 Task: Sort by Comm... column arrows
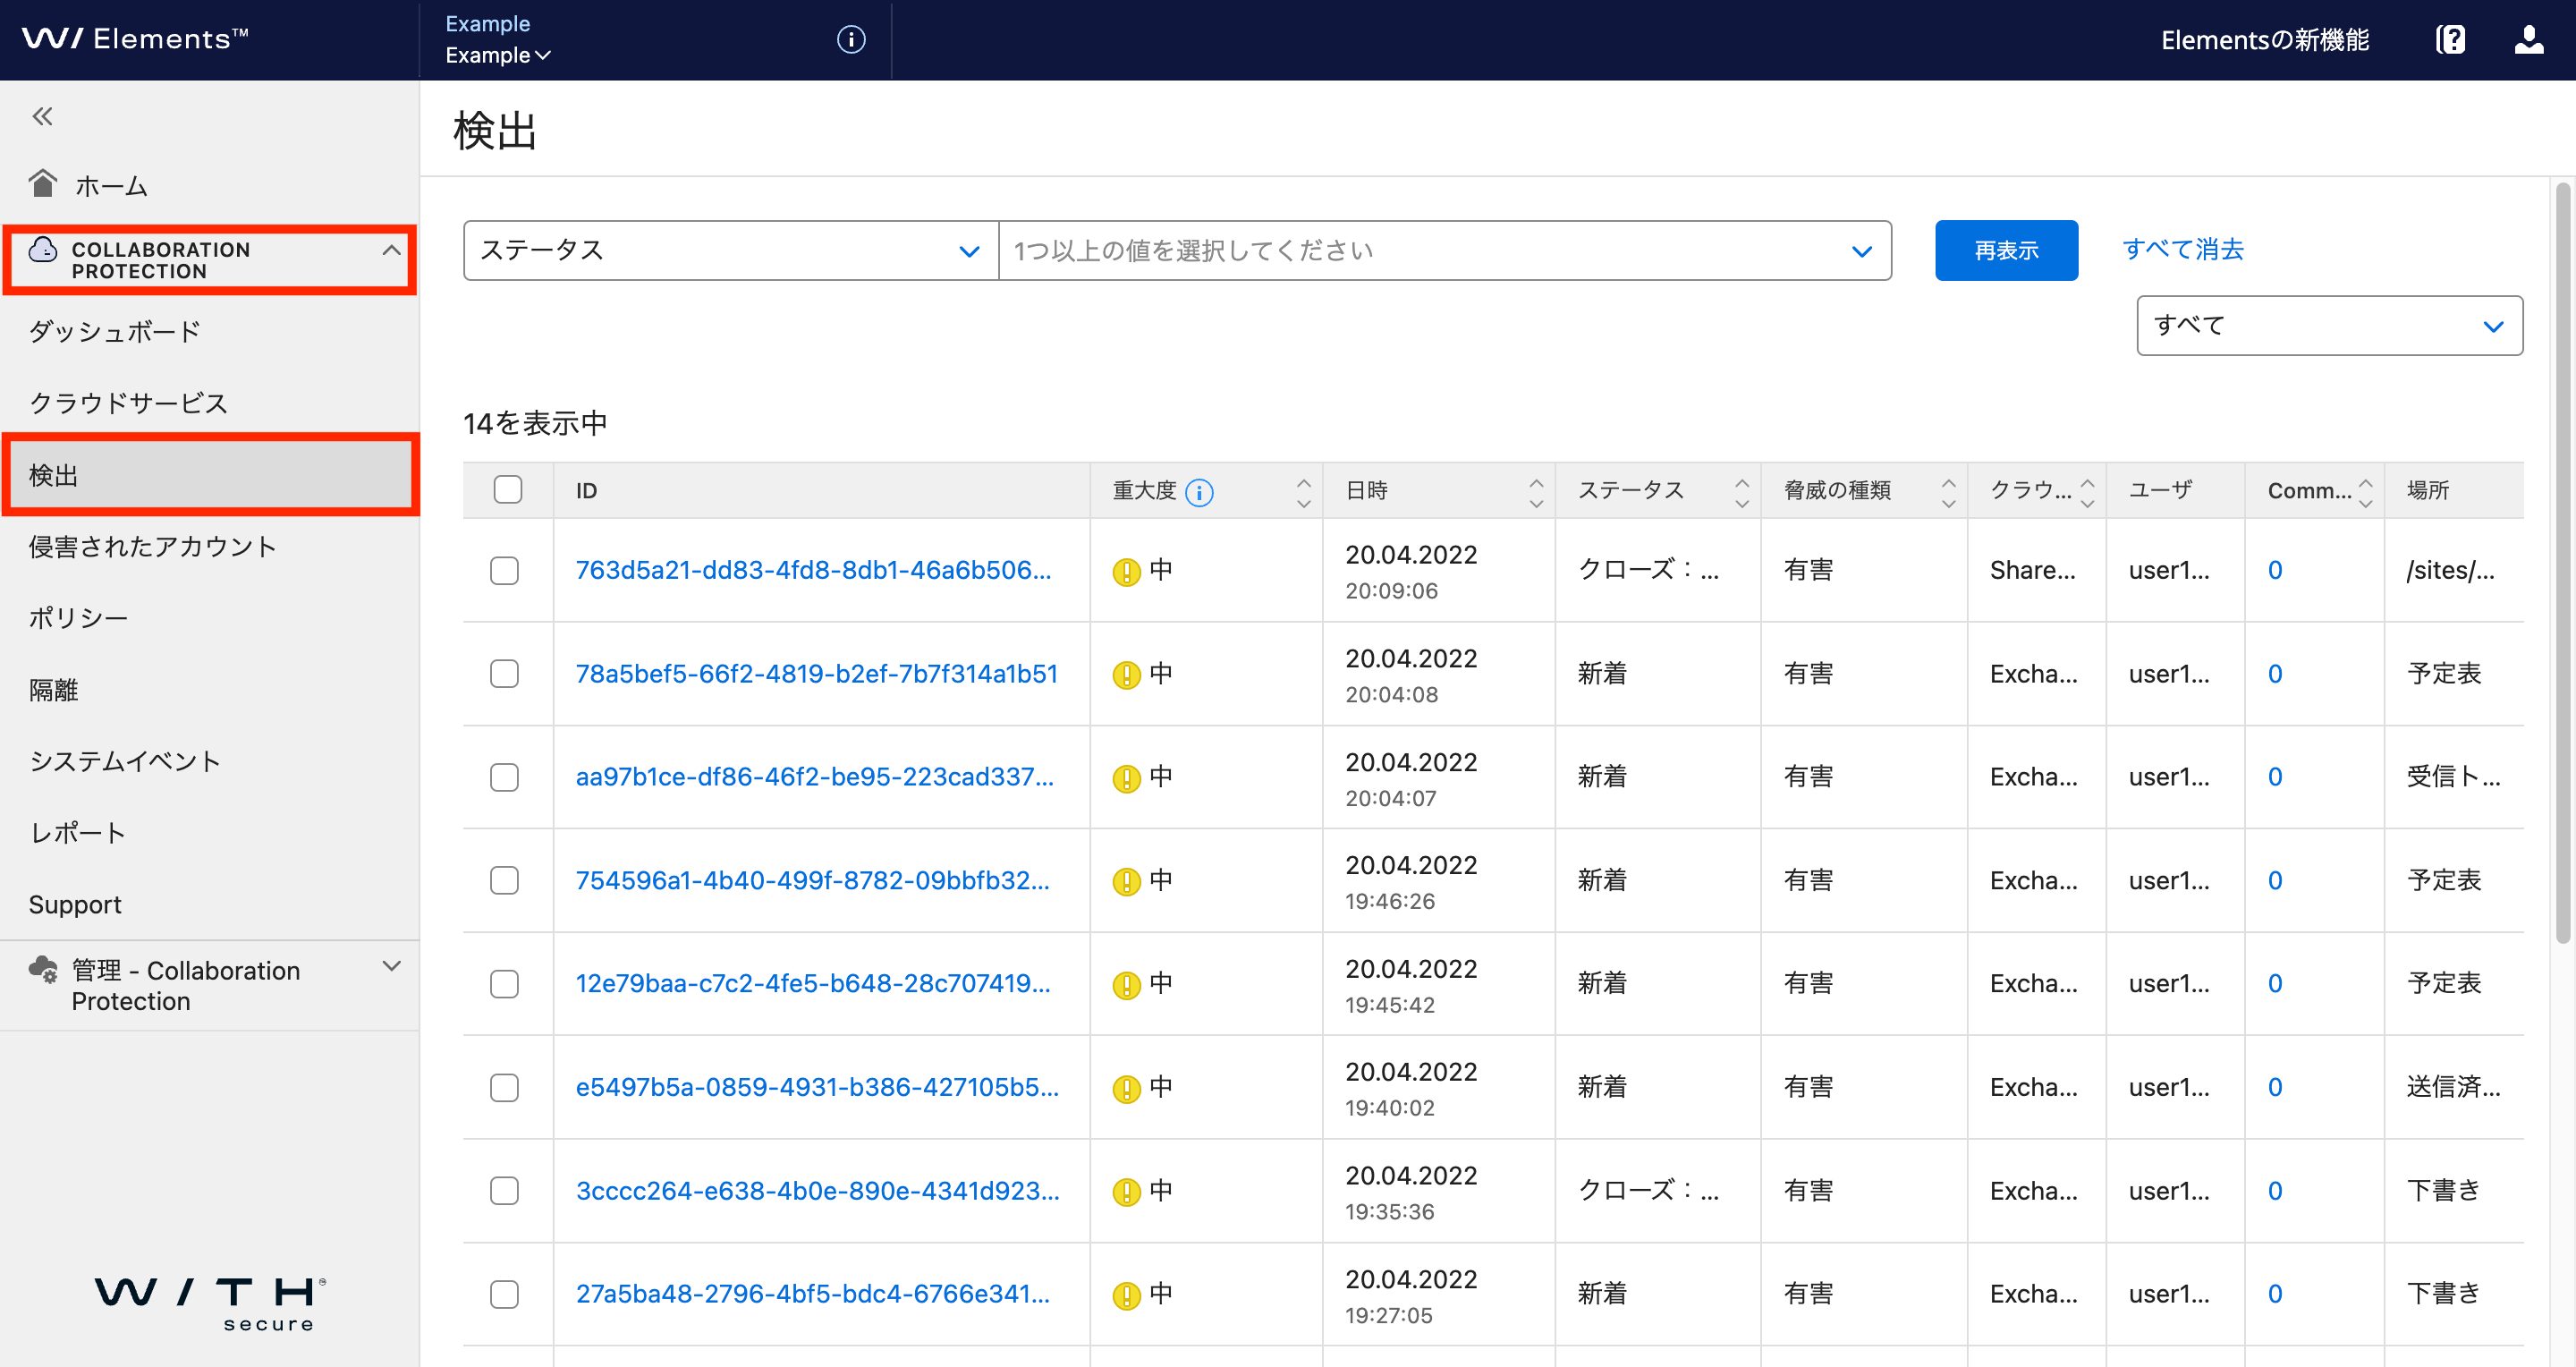[x=2365, y=492]
